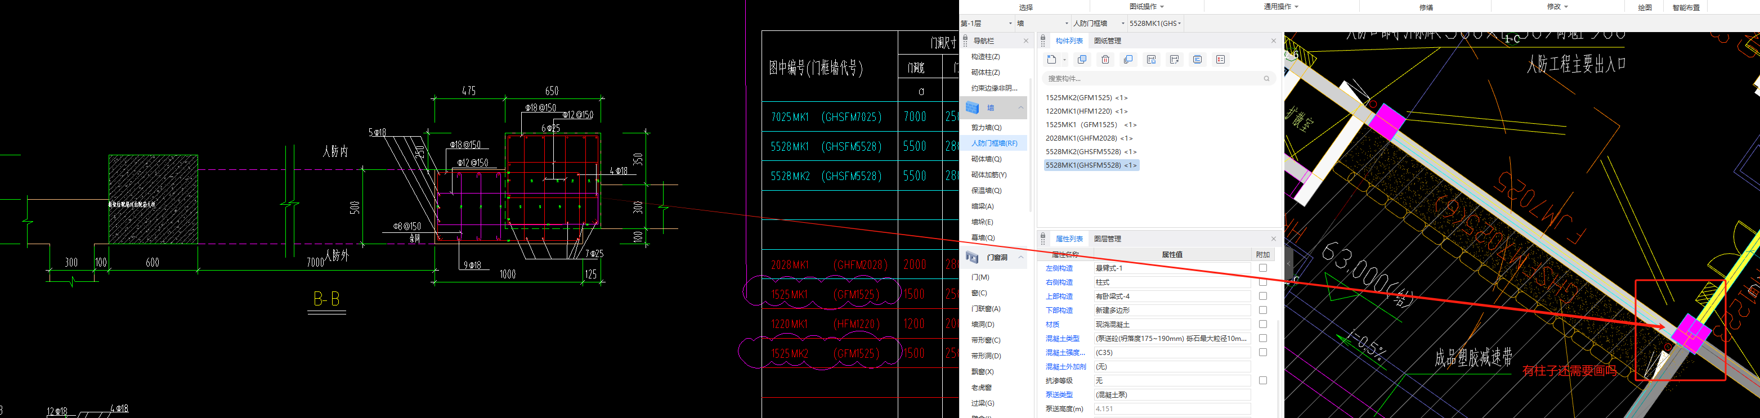Select 过梁(G) in navigation tree
Screen dimensions: 1760x418
(x=983, y=403)
